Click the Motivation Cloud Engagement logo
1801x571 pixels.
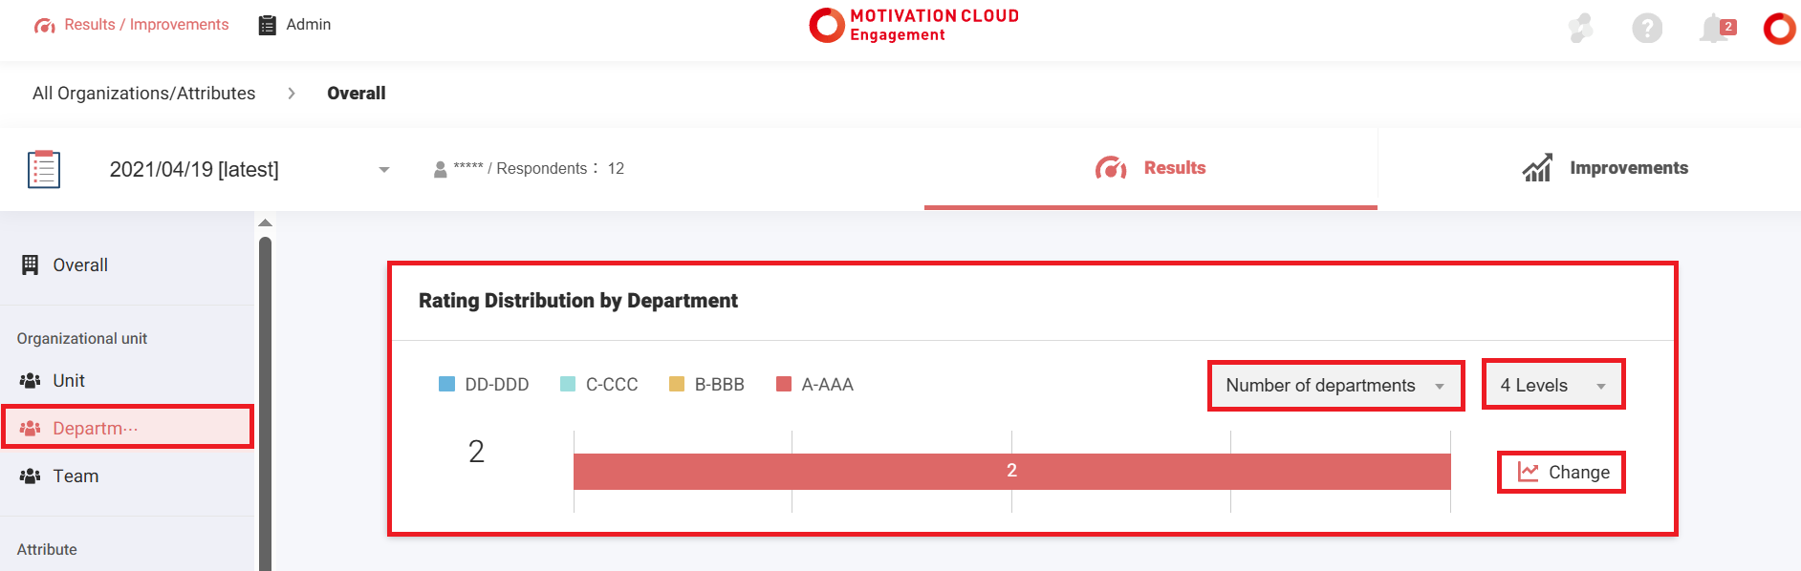[x=914, y=25]
